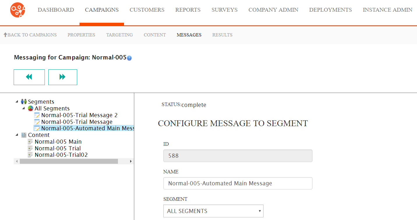Screen dimensions: 417x220
Task: Collapse the Content tree node
Action: (17, 135)
